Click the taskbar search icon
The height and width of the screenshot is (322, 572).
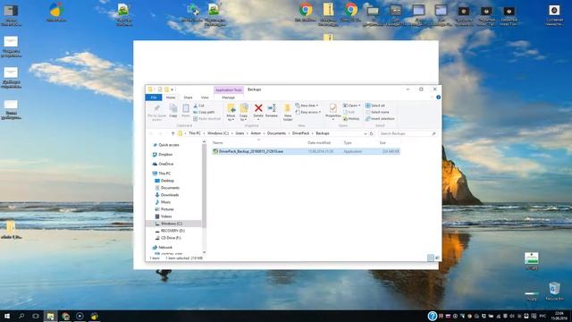[21, 316]
